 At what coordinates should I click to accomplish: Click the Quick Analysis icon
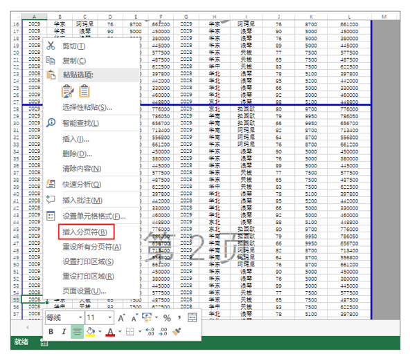51,184
